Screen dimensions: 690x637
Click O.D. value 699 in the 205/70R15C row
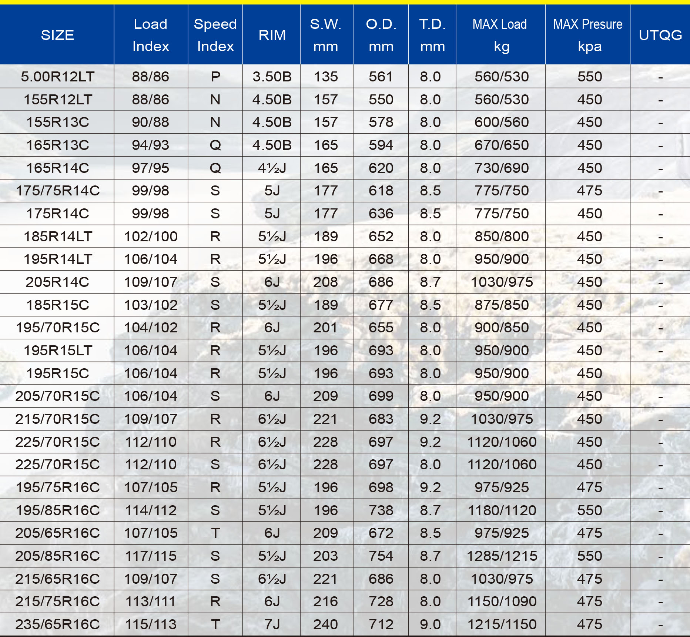click(381, 396)
